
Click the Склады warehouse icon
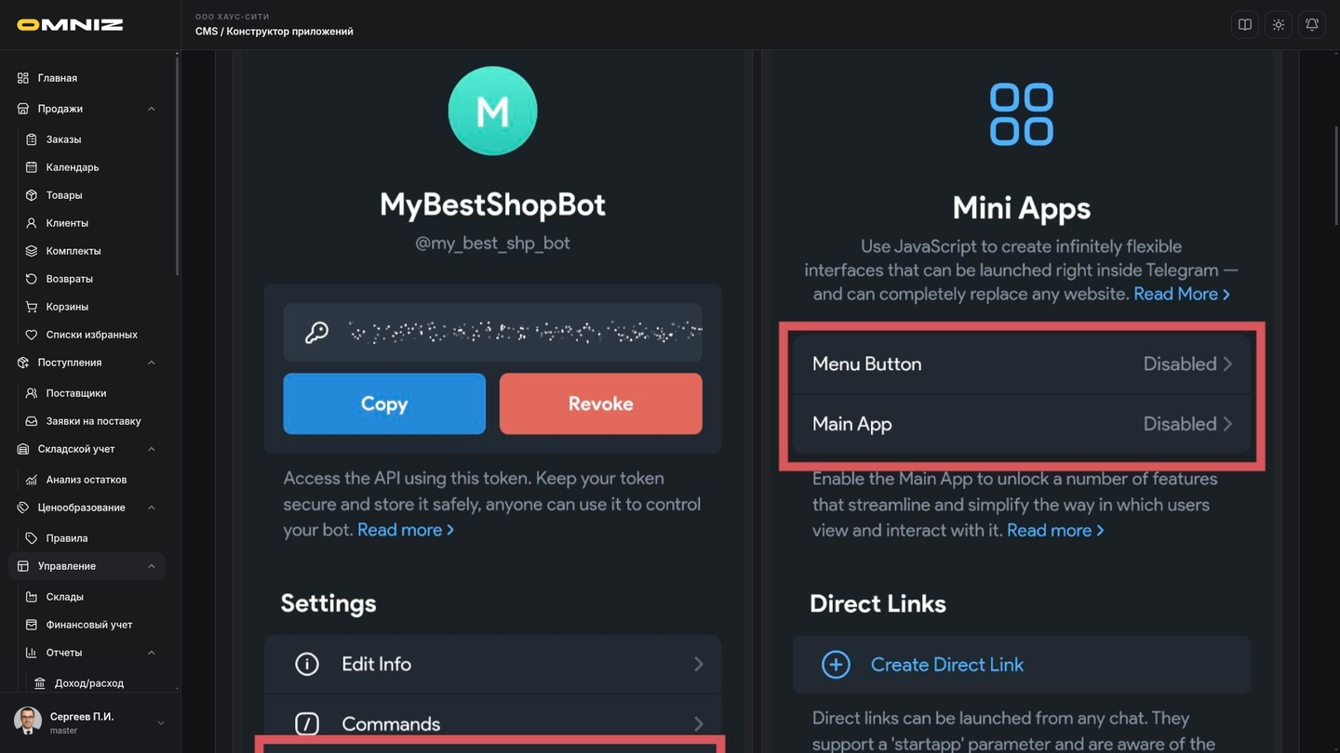(x=32, y=597)
